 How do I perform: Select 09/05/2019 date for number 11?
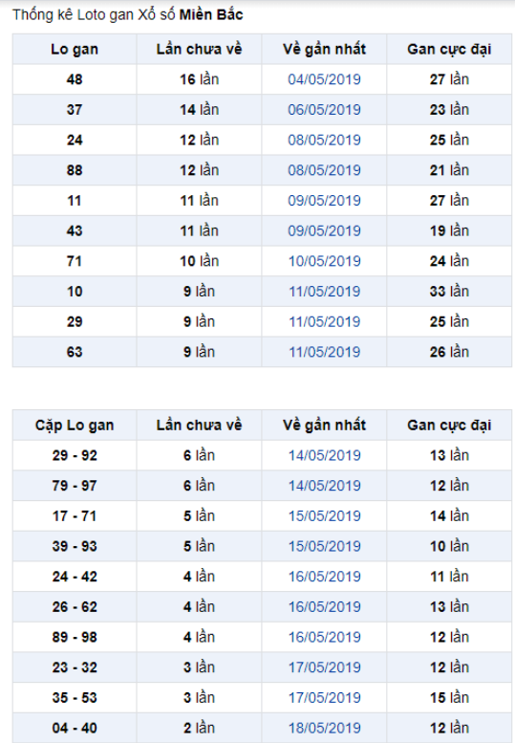click(324, 201)
